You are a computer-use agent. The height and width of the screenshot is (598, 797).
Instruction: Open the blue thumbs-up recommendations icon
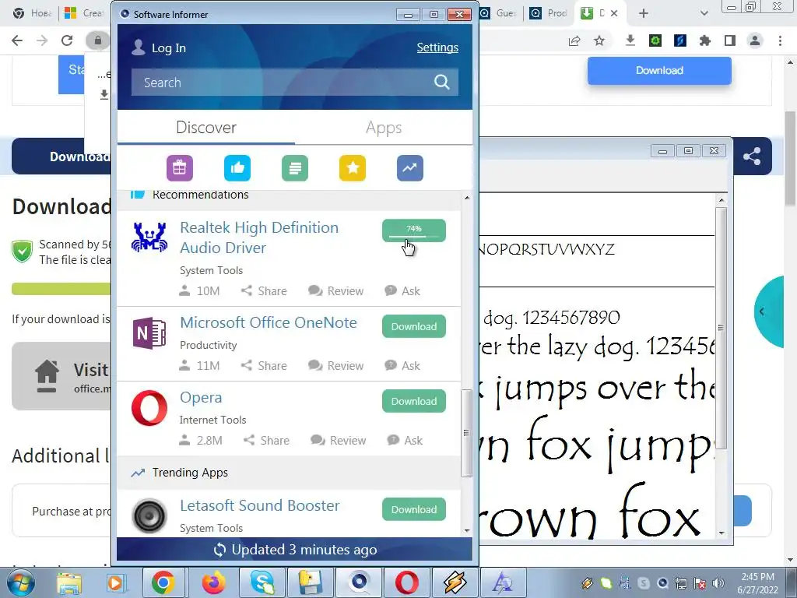coord(237,168)
